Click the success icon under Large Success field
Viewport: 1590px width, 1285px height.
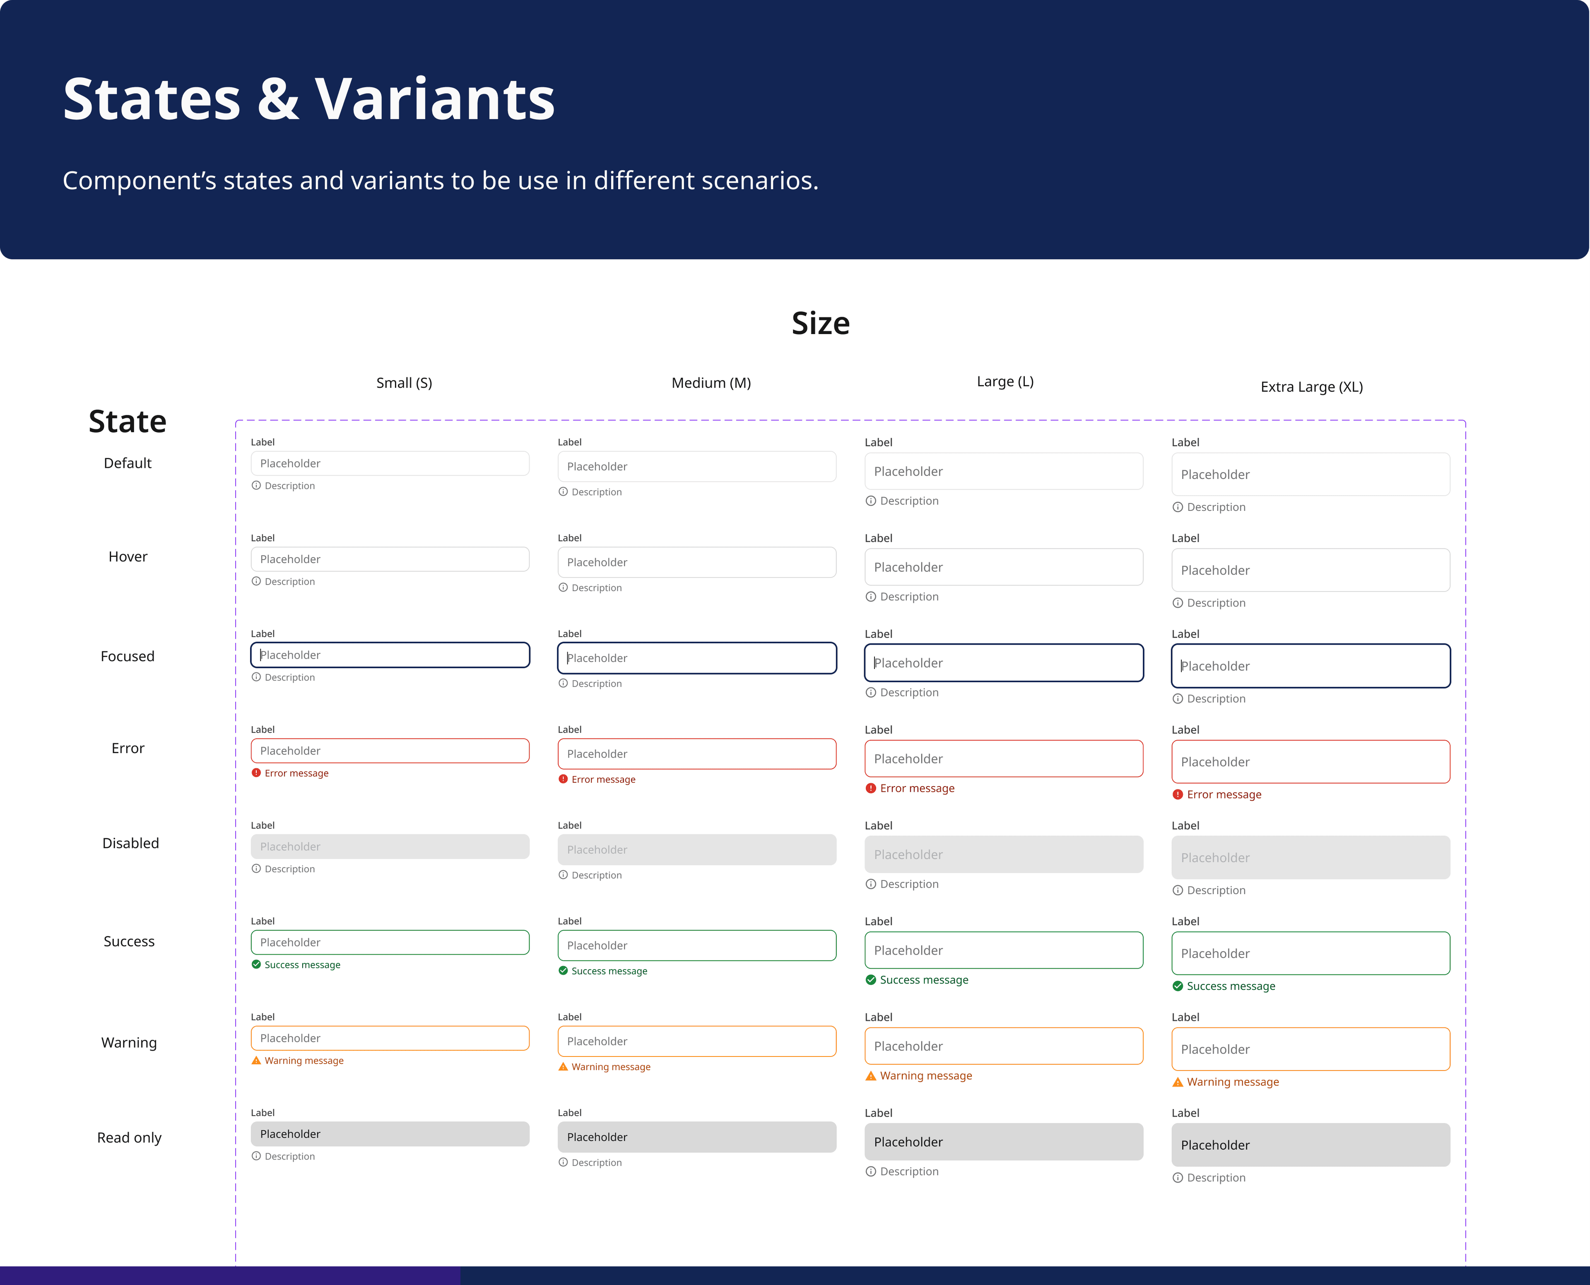pos(871,980)
